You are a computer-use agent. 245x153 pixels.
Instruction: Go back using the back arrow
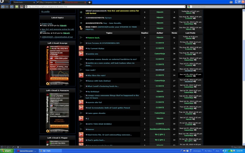click(x=3, y=7)
